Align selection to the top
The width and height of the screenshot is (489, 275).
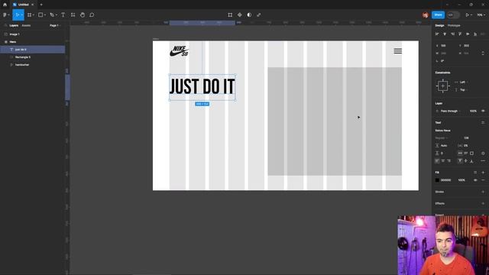point(460,34)
